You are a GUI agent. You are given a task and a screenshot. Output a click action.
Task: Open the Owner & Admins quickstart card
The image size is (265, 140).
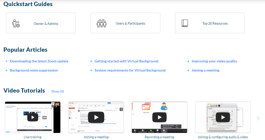[x=41, y=23]
